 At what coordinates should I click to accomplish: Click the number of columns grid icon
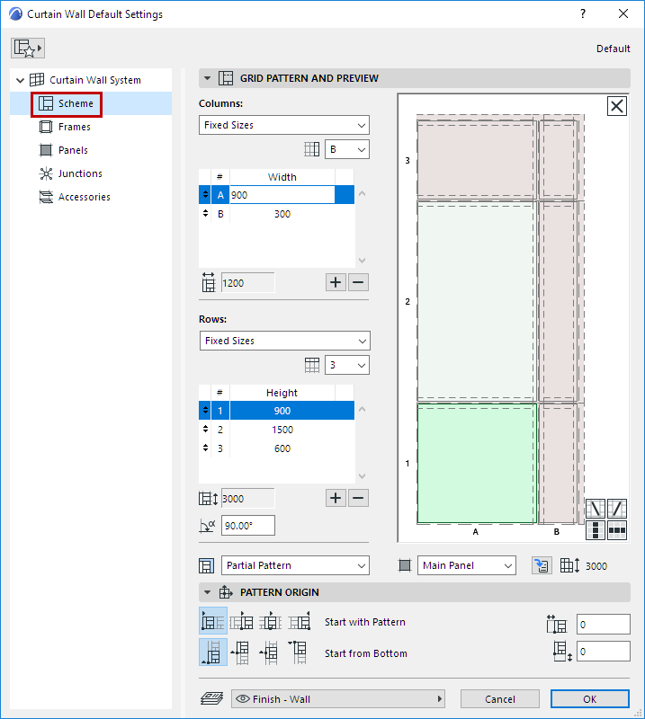tap(312, 149)
